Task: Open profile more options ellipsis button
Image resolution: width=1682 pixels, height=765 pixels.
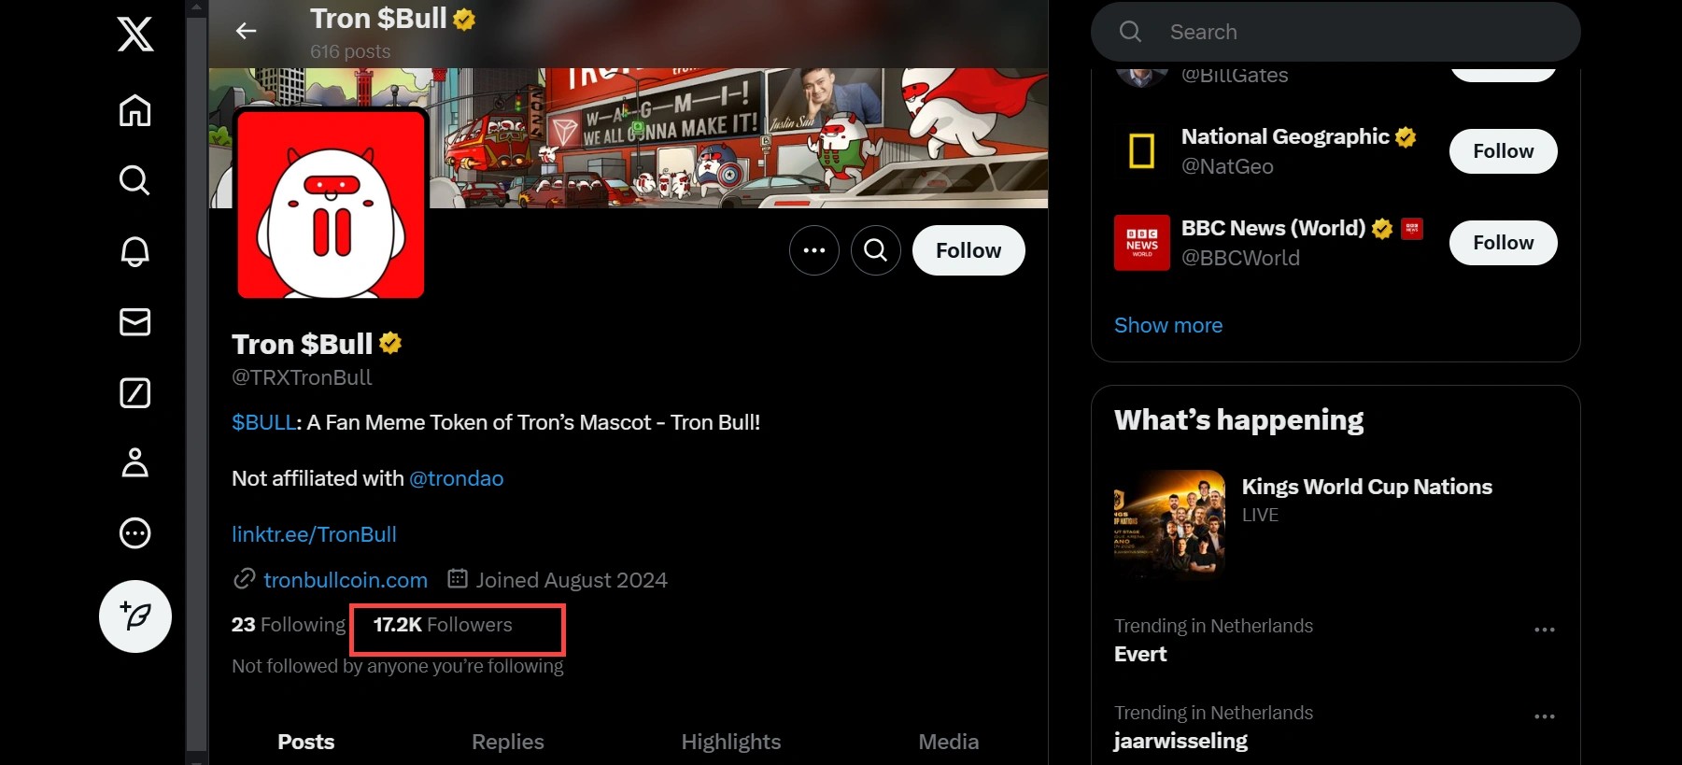Action: 814,250
